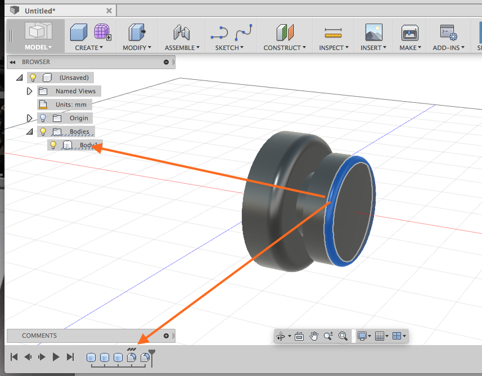482x376 pixels.
Task: Open the MAKE menu
Action: (x=410, y=48)
